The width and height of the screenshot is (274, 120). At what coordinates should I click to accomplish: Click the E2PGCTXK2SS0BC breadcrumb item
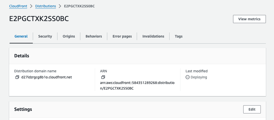[x=79, y=6]
